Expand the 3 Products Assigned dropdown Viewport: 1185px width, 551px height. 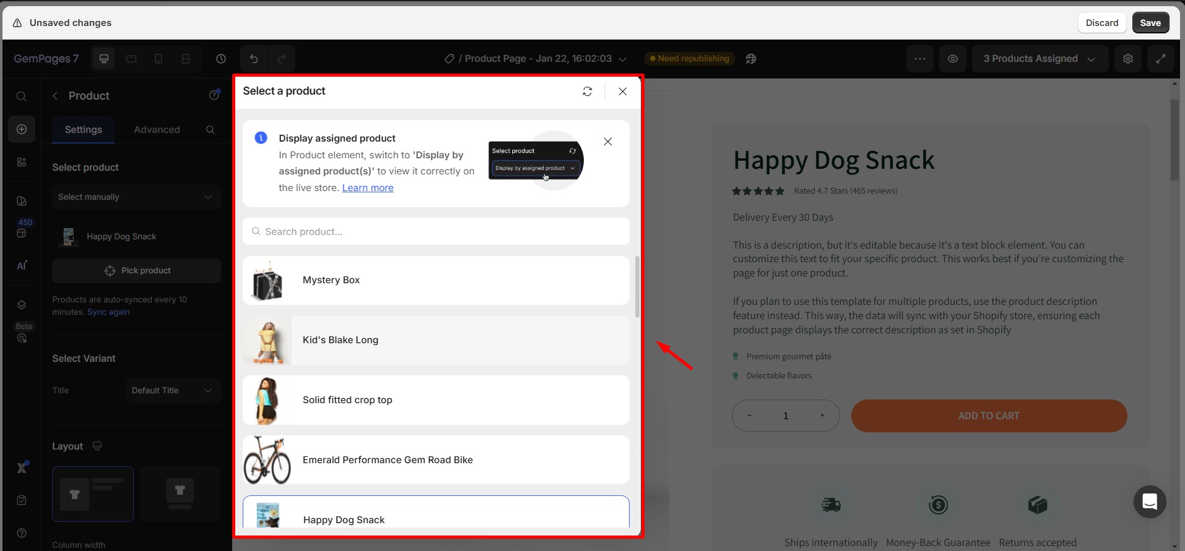point(1039,59)
